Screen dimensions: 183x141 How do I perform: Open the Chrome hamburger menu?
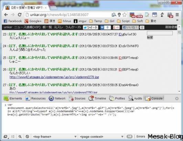[x=177, y=15]
